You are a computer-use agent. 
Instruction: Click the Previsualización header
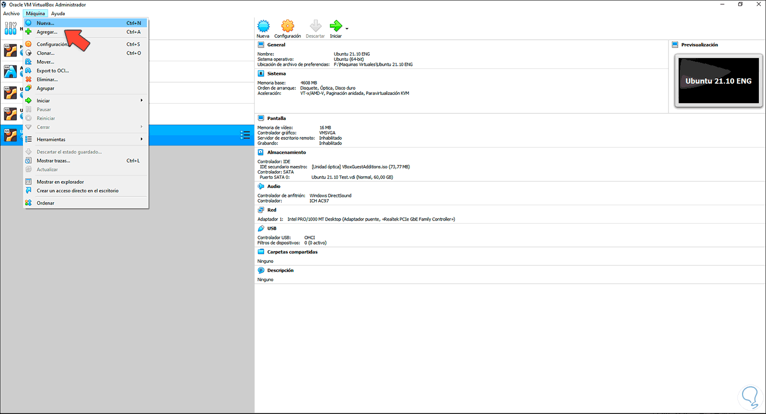point(699,44)
